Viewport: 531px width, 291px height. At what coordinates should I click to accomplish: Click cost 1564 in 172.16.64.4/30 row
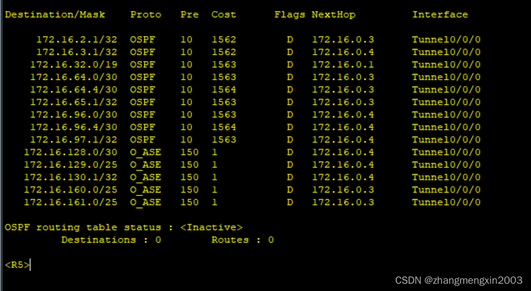pos(224,90)
